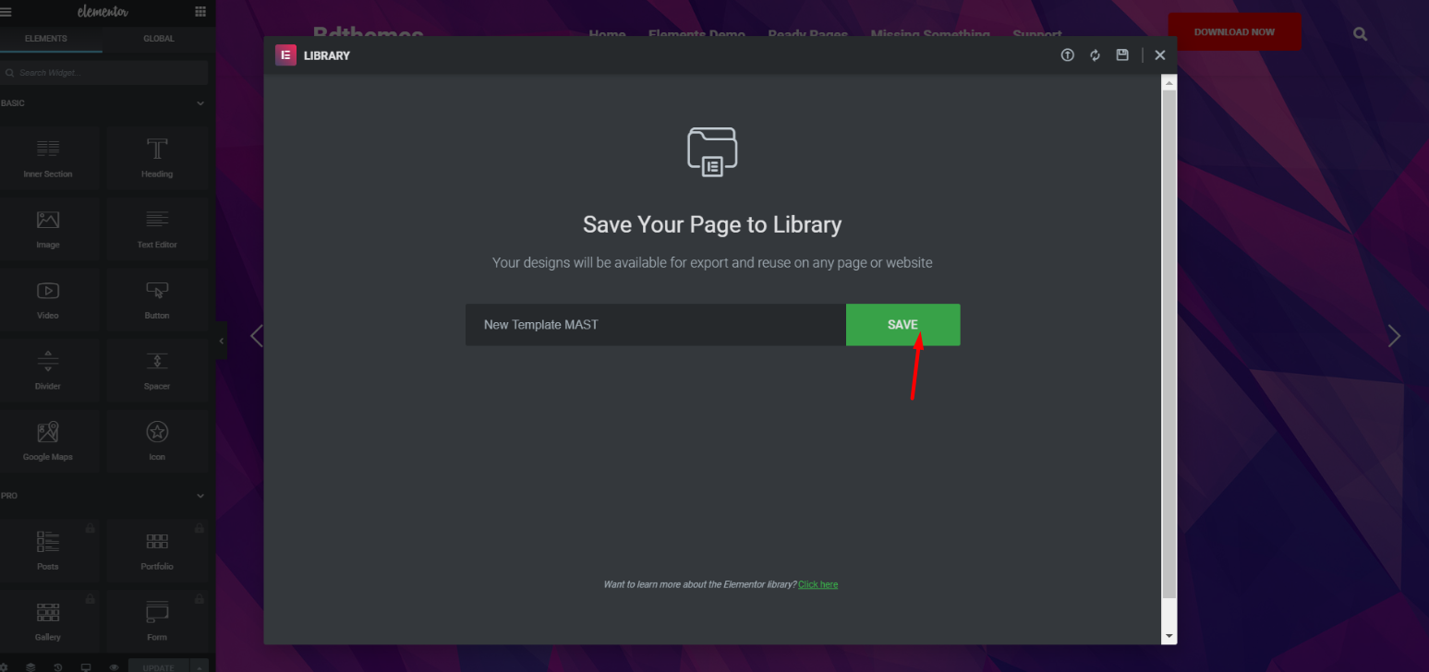This screenshot has width=1429, height=672.
Task: Open save options arrow beside Update
Action: 200,666
